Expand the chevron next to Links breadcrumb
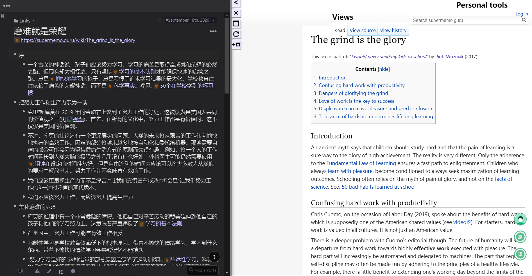532x276 pixels. 33,21
